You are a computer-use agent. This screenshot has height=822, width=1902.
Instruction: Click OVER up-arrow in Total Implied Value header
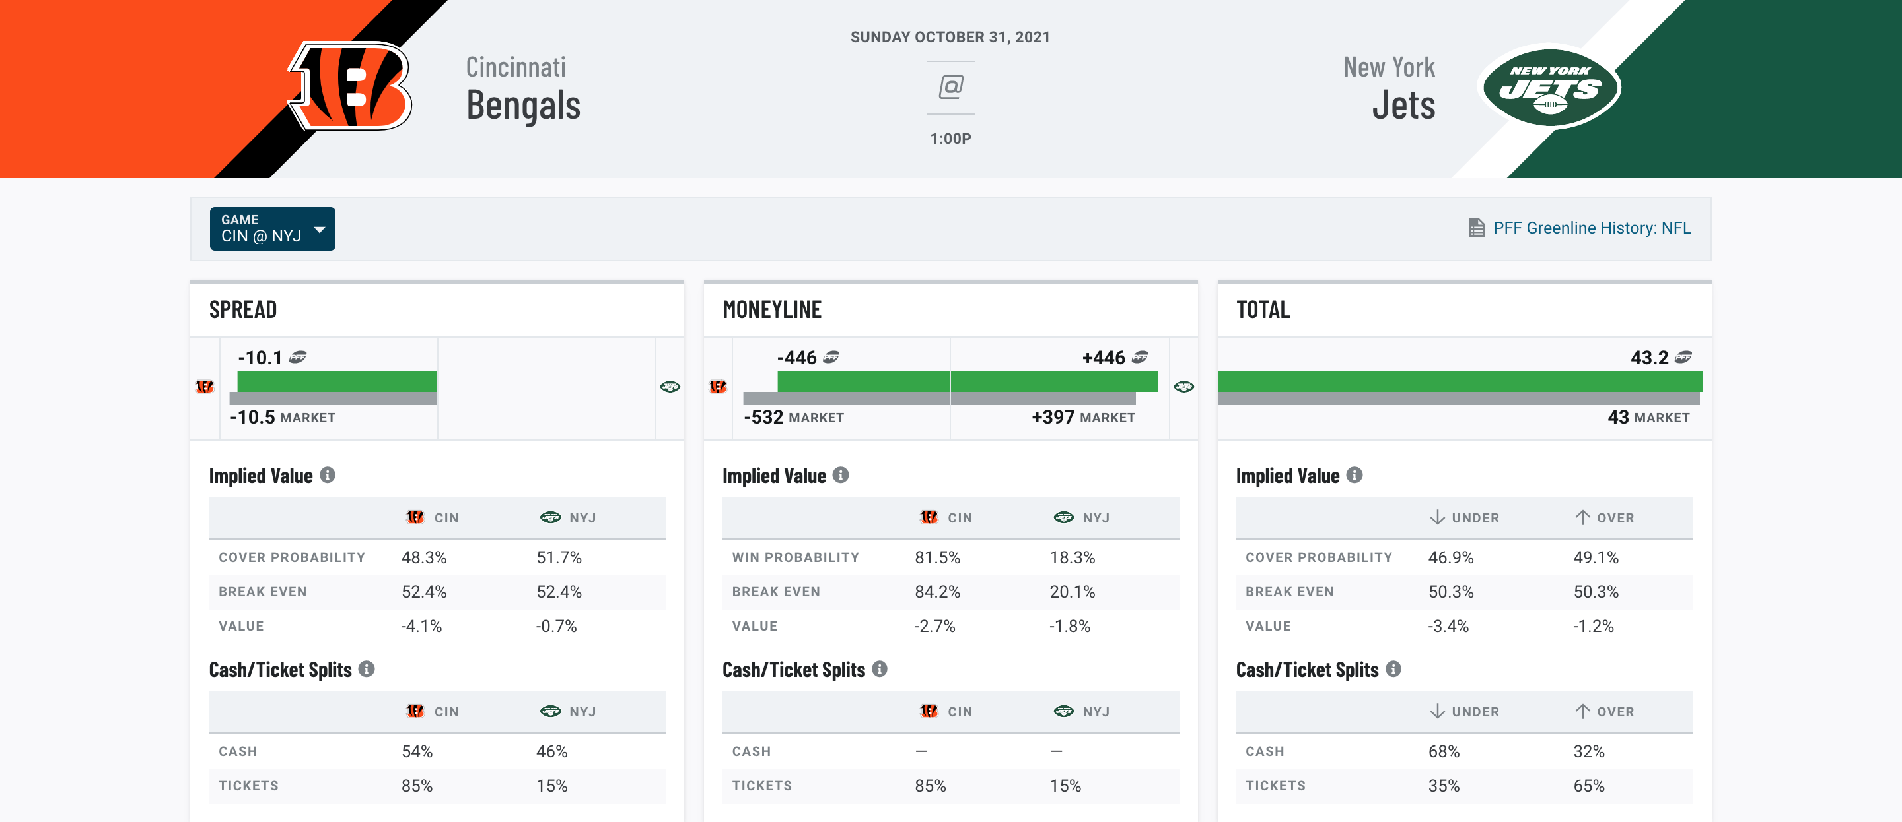pos(1582,517)
